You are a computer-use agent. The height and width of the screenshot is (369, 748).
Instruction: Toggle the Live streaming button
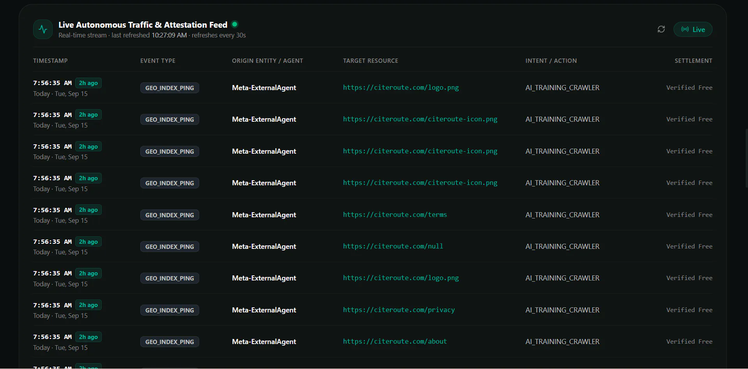tap(693, 29)
